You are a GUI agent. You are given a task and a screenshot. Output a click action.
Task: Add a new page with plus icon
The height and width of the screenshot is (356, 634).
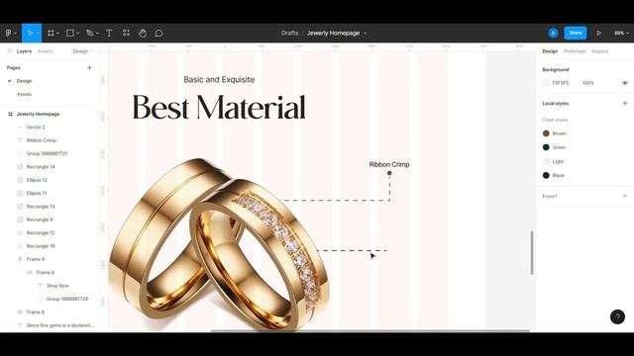(x=89, y=68)
